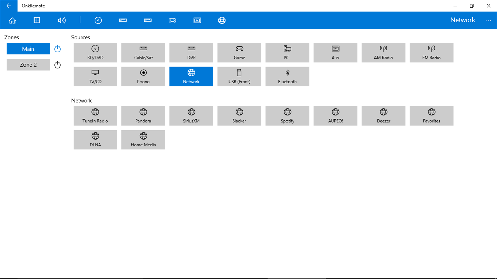
Task: Open the grid layout icon in toolbar
Action: (37, 20)
